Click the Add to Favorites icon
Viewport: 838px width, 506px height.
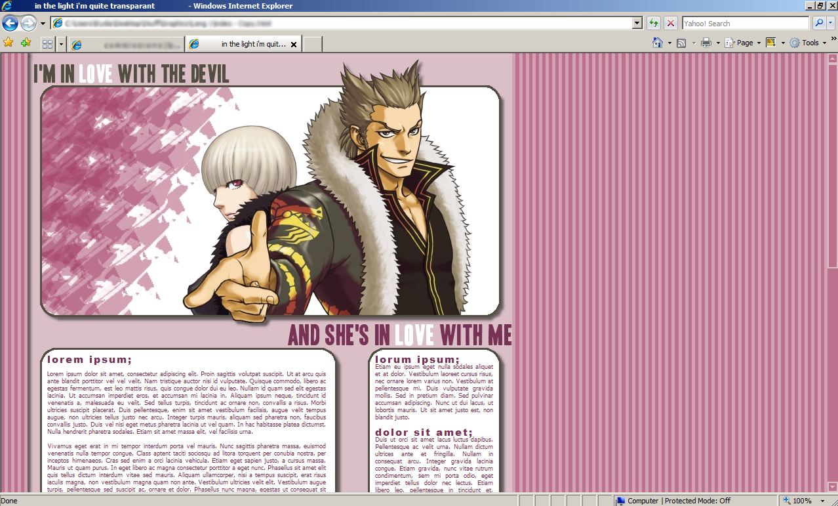pos(26,43)
